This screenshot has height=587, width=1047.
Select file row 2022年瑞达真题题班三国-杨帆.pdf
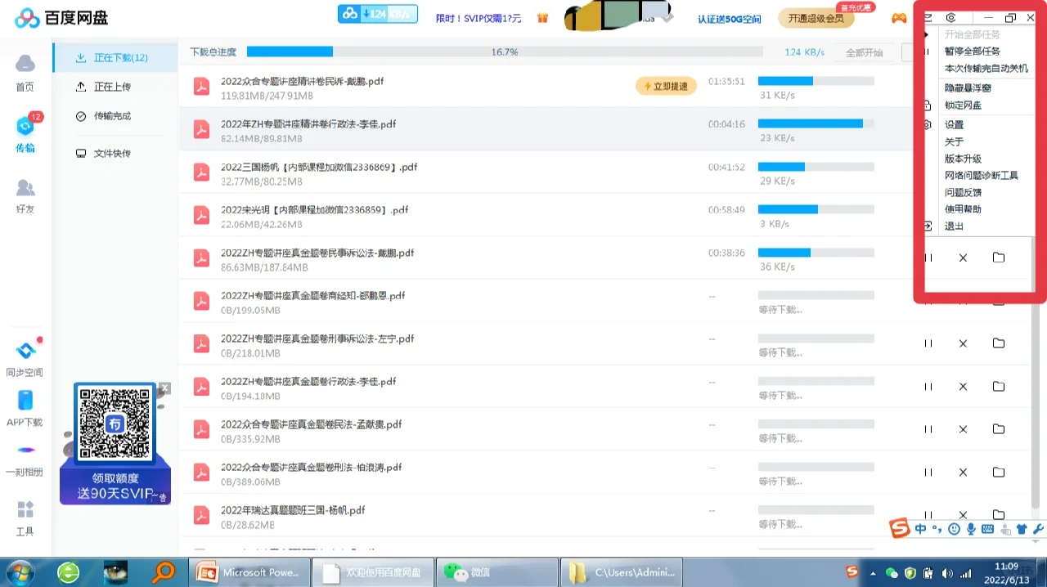tap(546, 516)
